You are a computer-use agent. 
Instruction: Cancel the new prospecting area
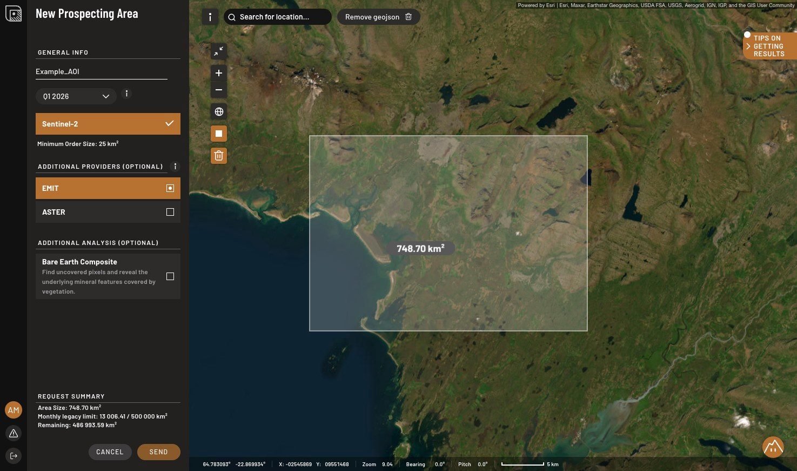pyautogui.click(x=110, y=452)
